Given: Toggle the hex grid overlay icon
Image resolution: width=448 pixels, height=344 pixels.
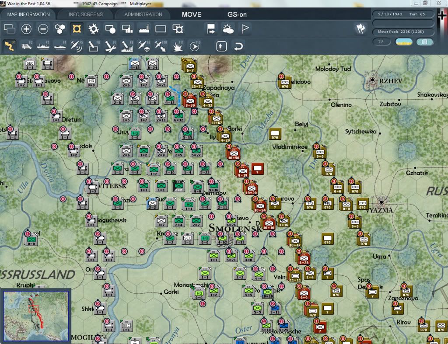Looking at the screenshot, I should [59, 29].
